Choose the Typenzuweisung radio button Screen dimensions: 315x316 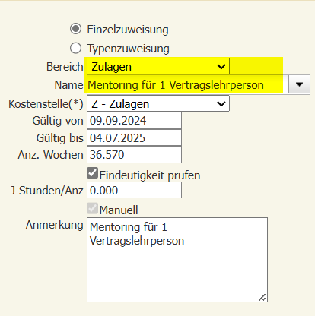tap(75, 48)
